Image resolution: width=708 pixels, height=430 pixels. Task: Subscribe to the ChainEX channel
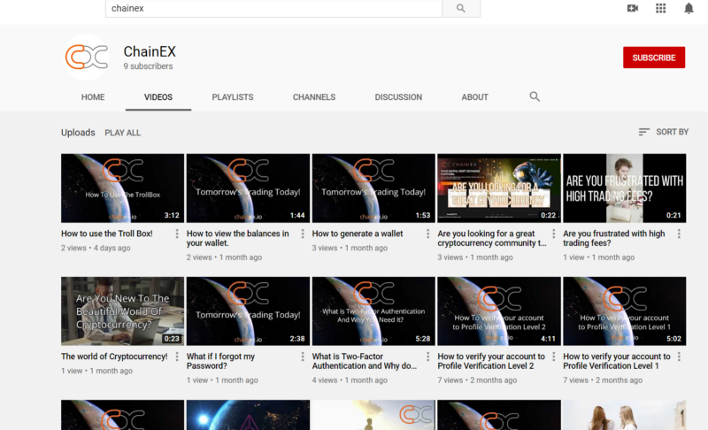coord(654,58)
